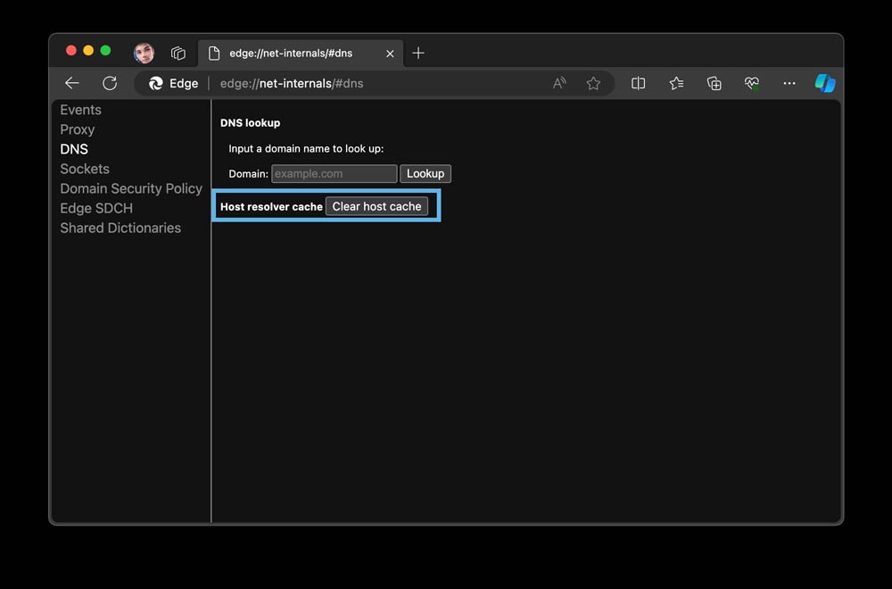Minimize window with yellow traffic light
892x589 pixels.
pyautogui.click(x=88, y=50)
